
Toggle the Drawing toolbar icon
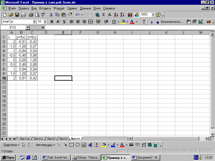pyautogui.click(x=137, y=15)
